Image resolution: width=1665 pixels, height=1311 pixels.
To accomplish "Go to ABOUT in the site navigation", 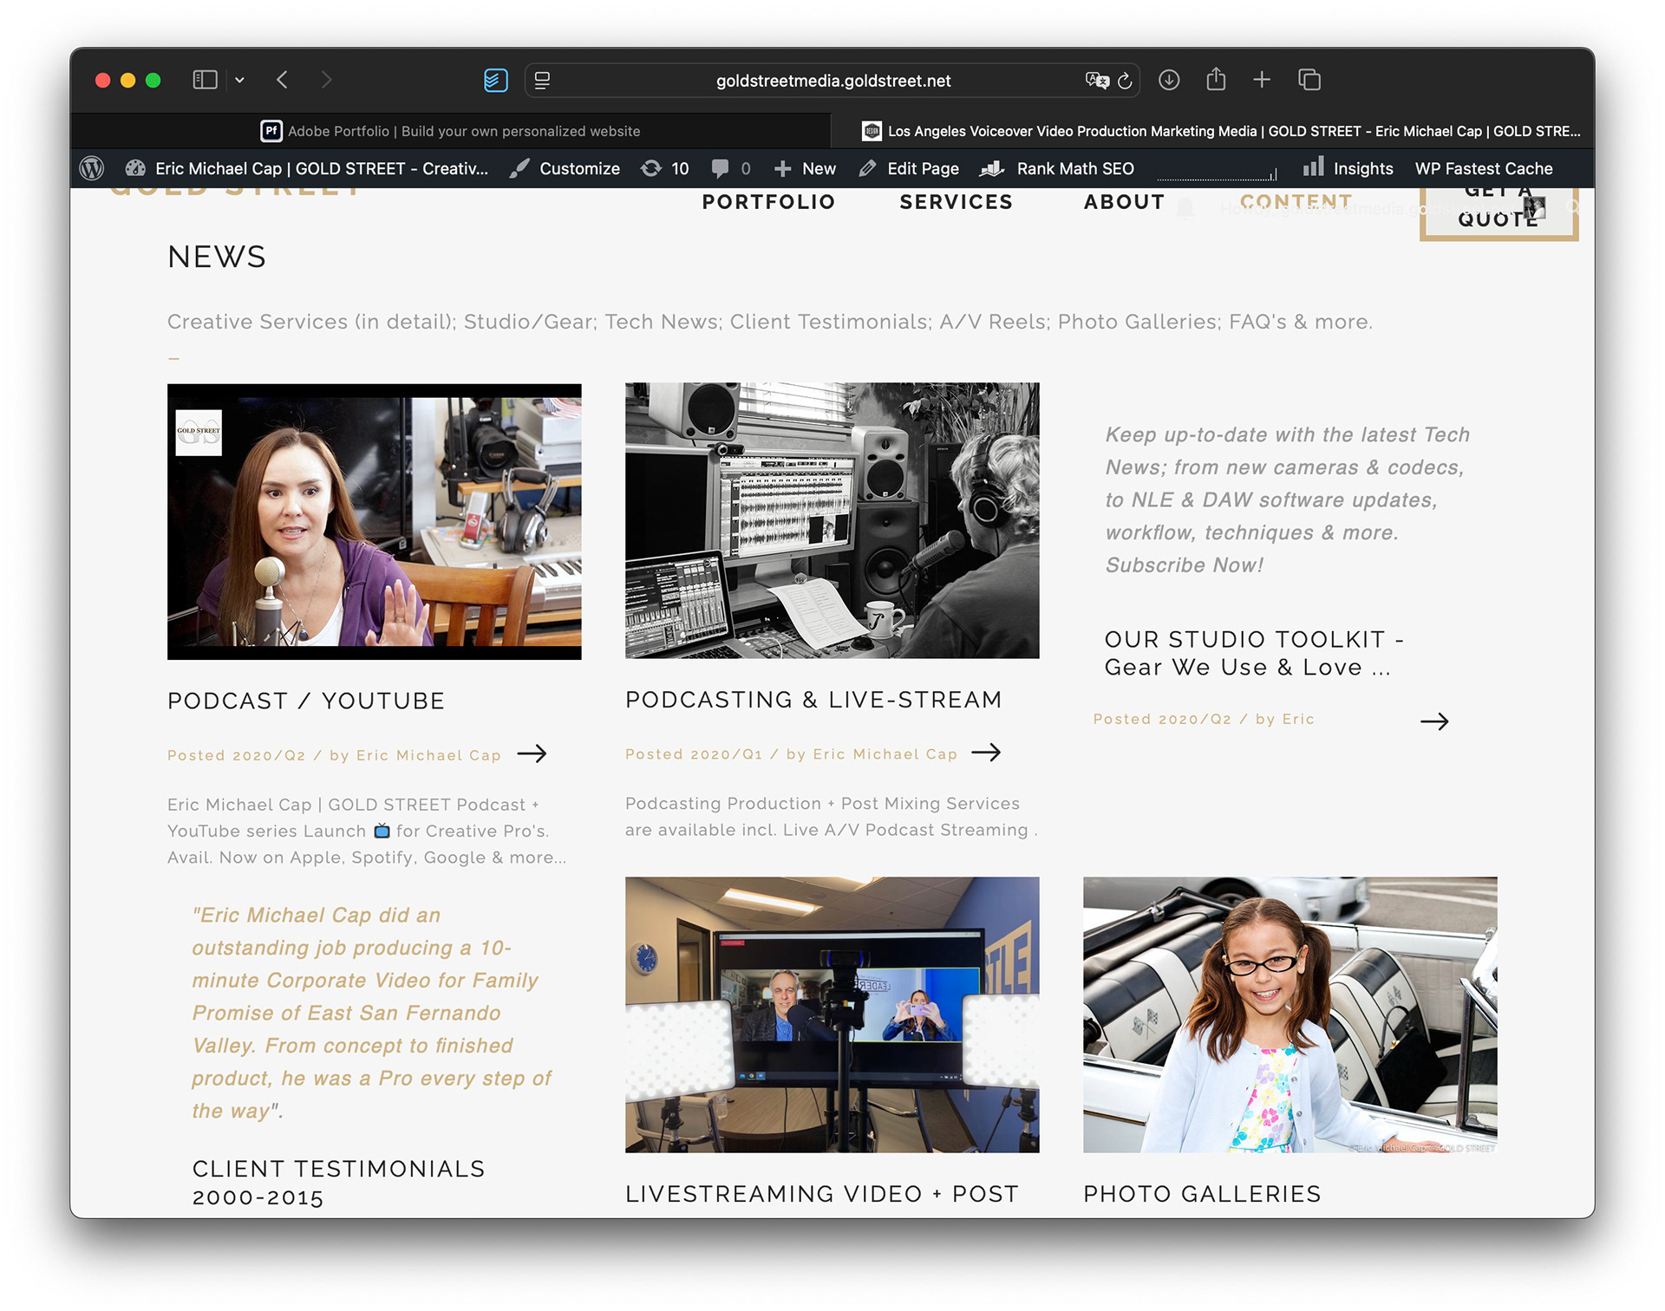I will 1124,202.
